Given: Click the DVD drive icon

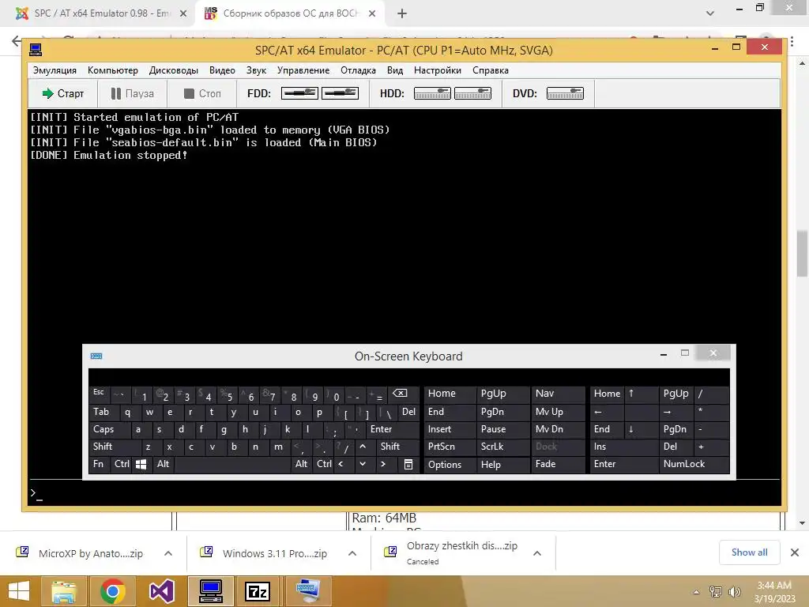Looking at the screenshot, I should [565, 93].
